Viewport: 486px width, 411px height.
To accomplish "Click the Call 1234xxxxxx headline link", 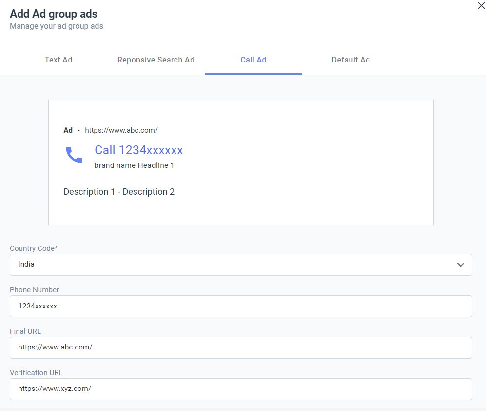I will 139,150.
